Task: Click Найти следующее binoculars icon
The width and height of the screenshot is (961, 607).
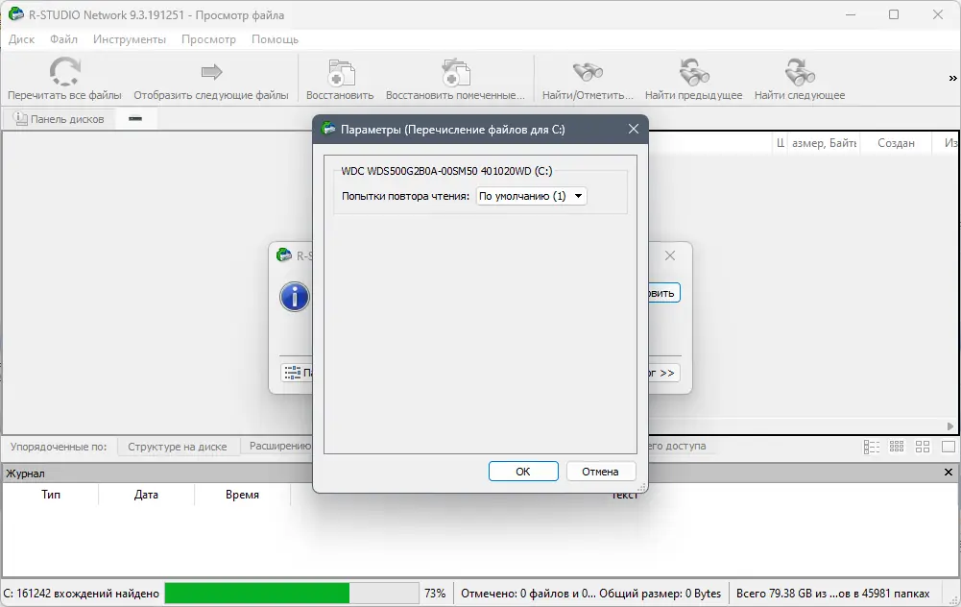Action: pyautogui.click(x=799, y=72)
